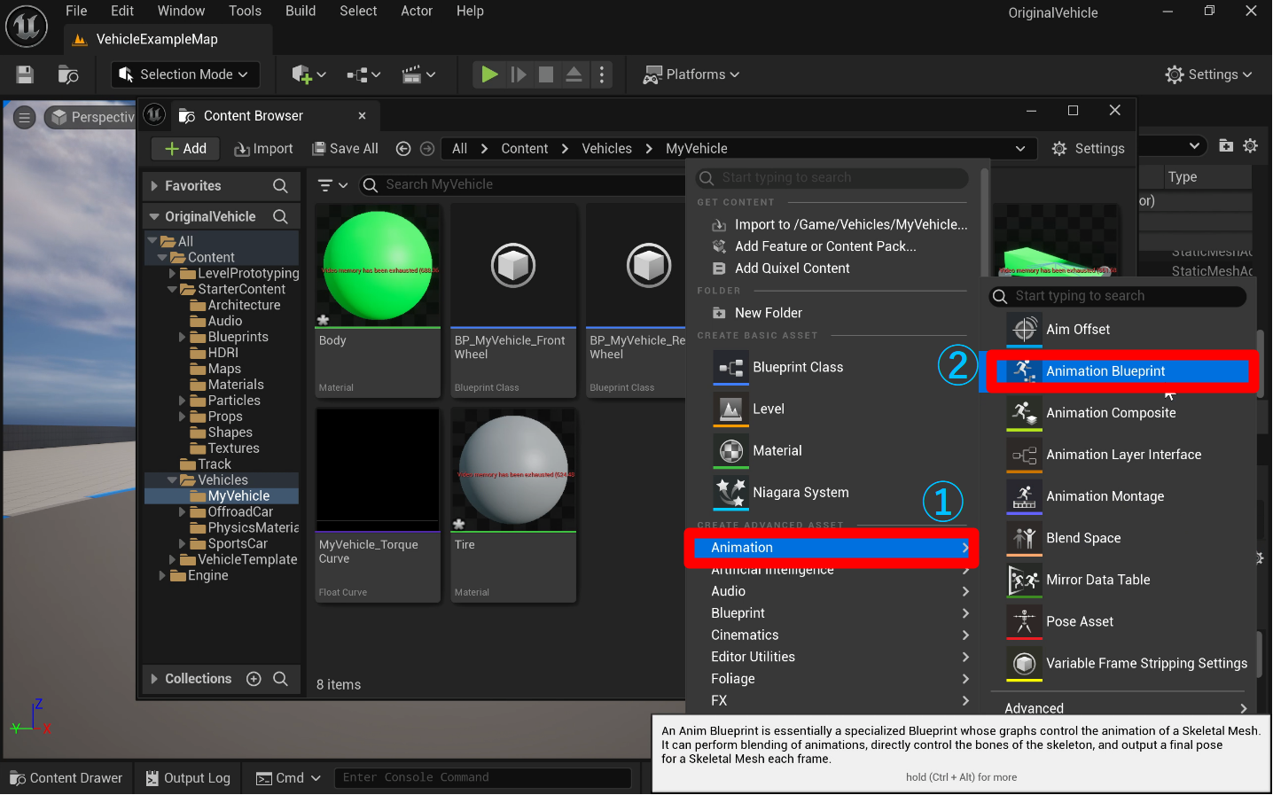The image size is (1273, 795).
Task: Select the VehicleTemplate folder
Action: click(247, 560)
